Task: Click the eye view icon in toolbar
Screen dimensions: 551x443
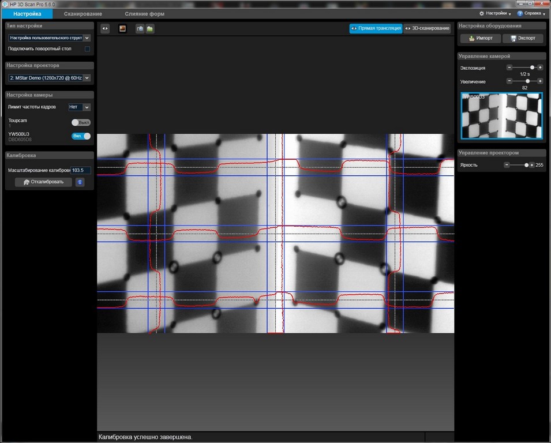Action: (105, 28)
